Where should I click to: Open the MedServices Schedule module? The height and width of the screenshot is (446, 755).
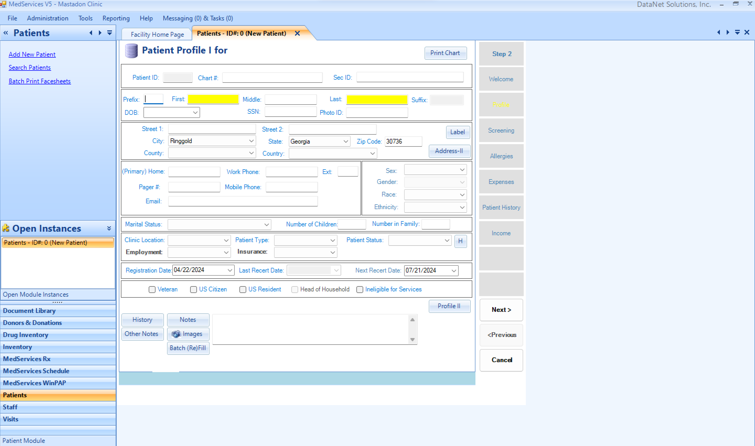pos(58,371)
